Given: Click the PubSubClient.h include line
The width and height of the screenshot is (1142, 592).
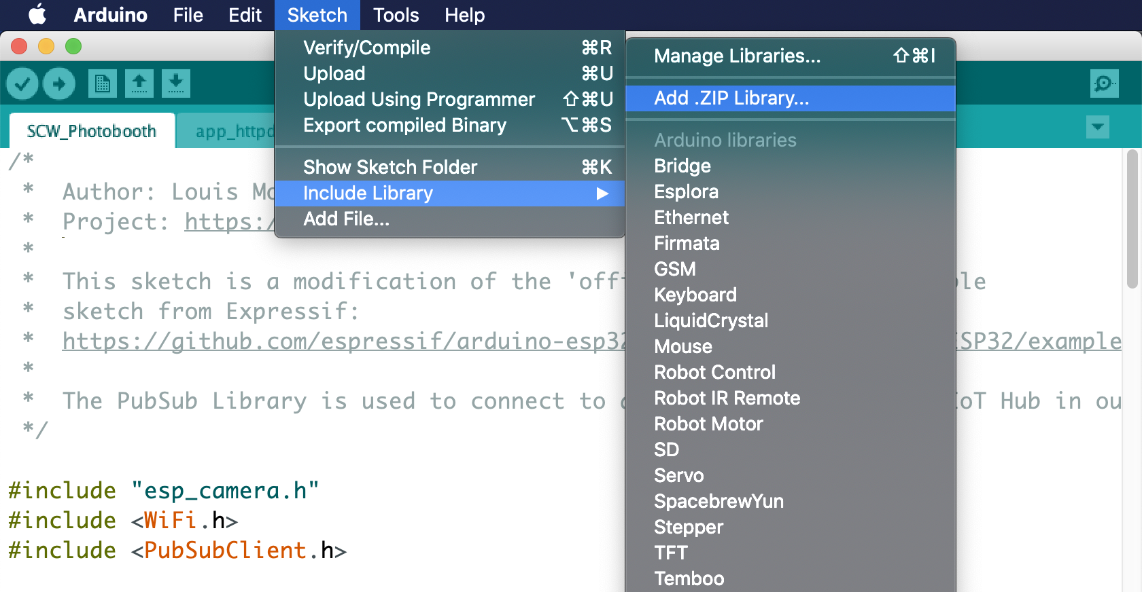Looking at the screenshot, I should pos(177,550).
